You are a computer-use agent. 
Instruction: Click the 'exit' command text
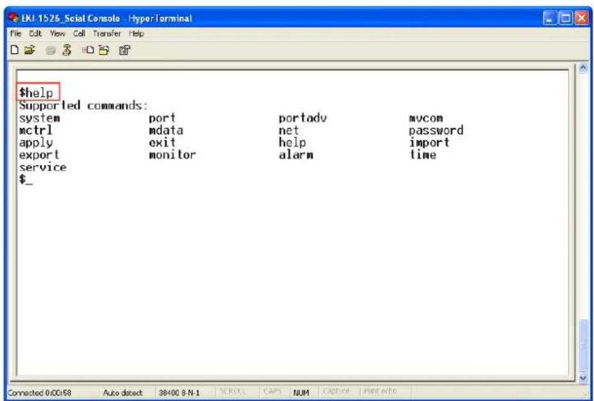[162, 143]
